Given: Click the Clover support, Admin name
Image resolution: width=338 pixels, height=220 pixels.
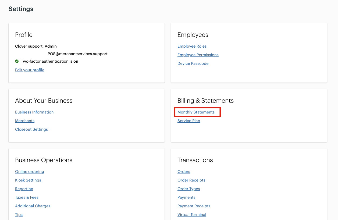Looking at the screenshot, I should 36,46.
